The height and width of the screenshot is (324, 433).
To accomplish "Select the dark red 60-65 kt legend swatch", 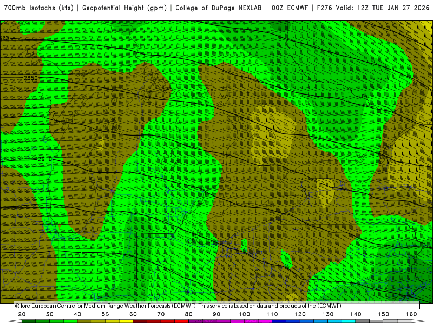I will [140, 321].
